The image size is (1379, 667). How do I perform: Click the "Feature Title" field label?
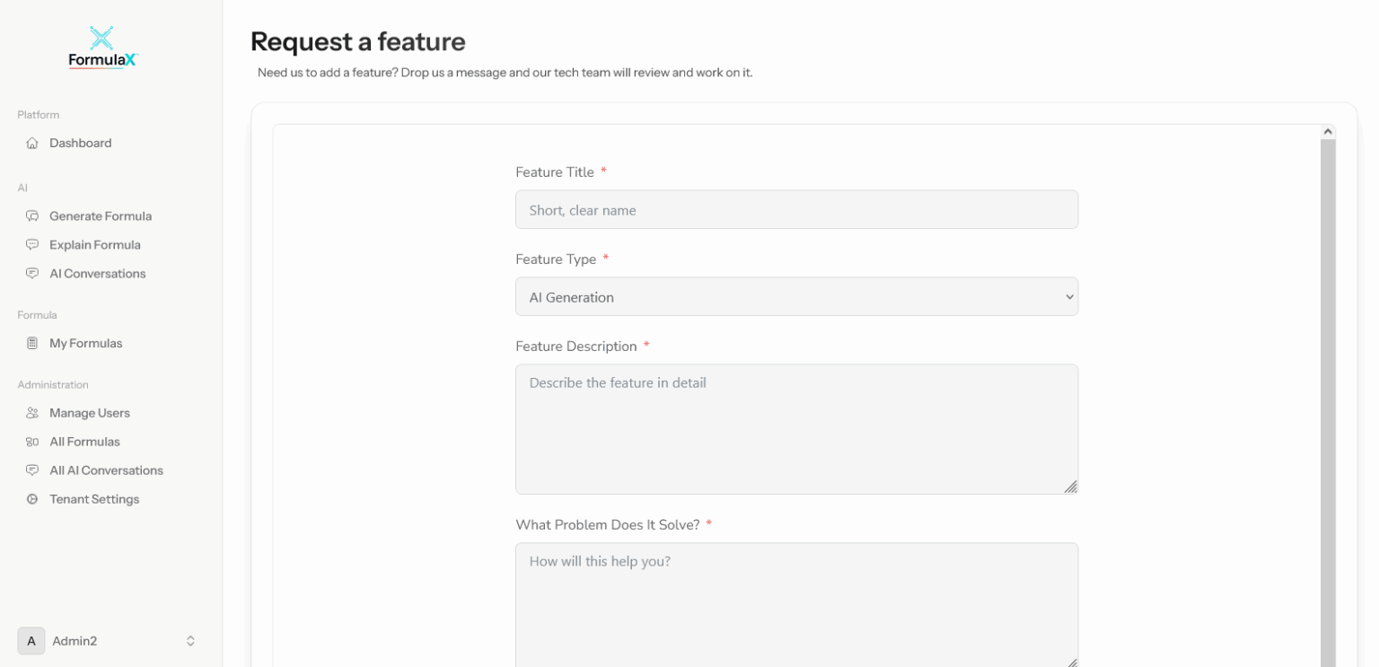click(x=555, y=172)
